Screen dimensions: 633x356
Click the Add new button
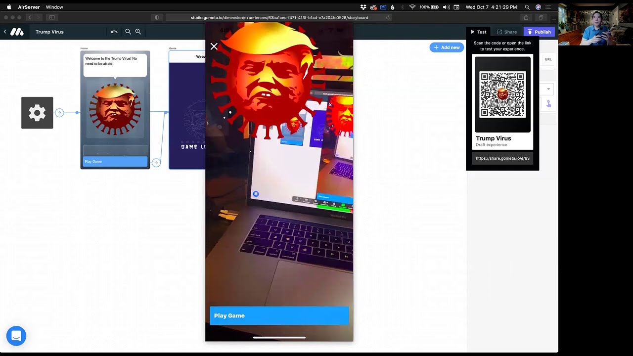pos(447,47)
